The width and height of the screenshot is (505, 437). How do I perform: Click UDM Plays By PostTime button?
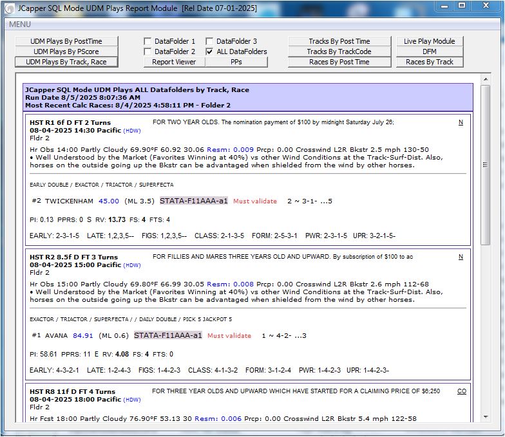pyautogui.click(x=66, y=41)
